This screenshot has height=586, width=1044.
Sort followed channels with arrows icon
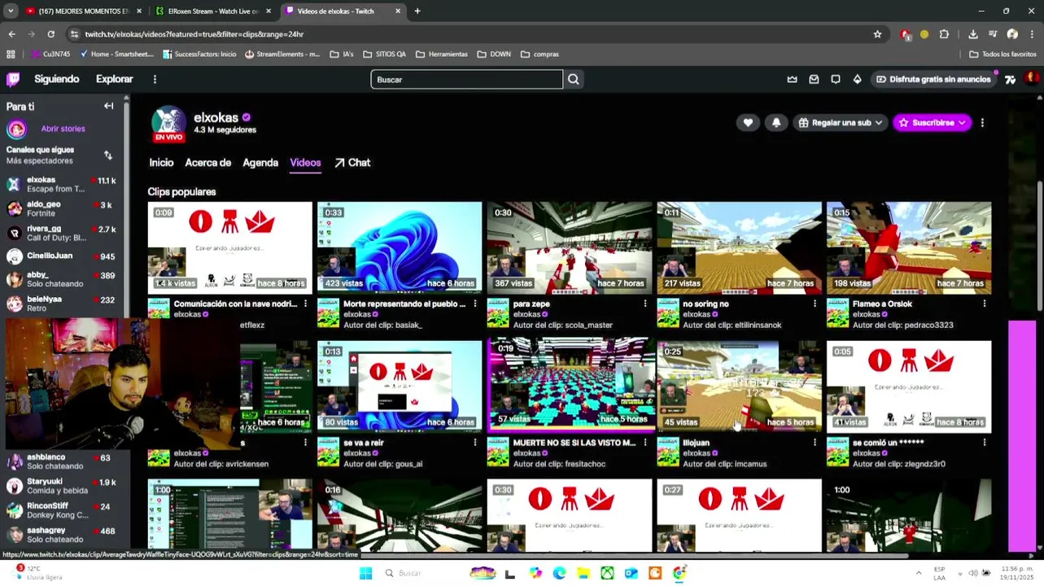(x=107, y=155)
